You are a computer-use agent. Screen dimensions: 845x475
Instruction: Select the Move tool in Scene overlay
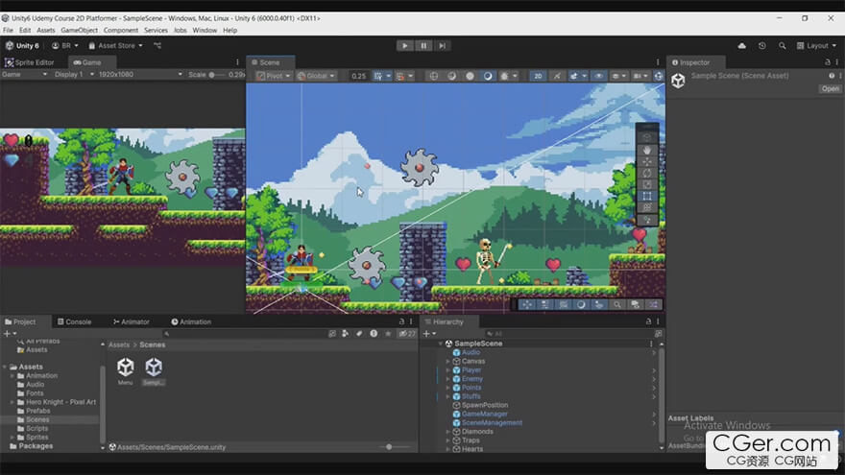tap(646, 161)
